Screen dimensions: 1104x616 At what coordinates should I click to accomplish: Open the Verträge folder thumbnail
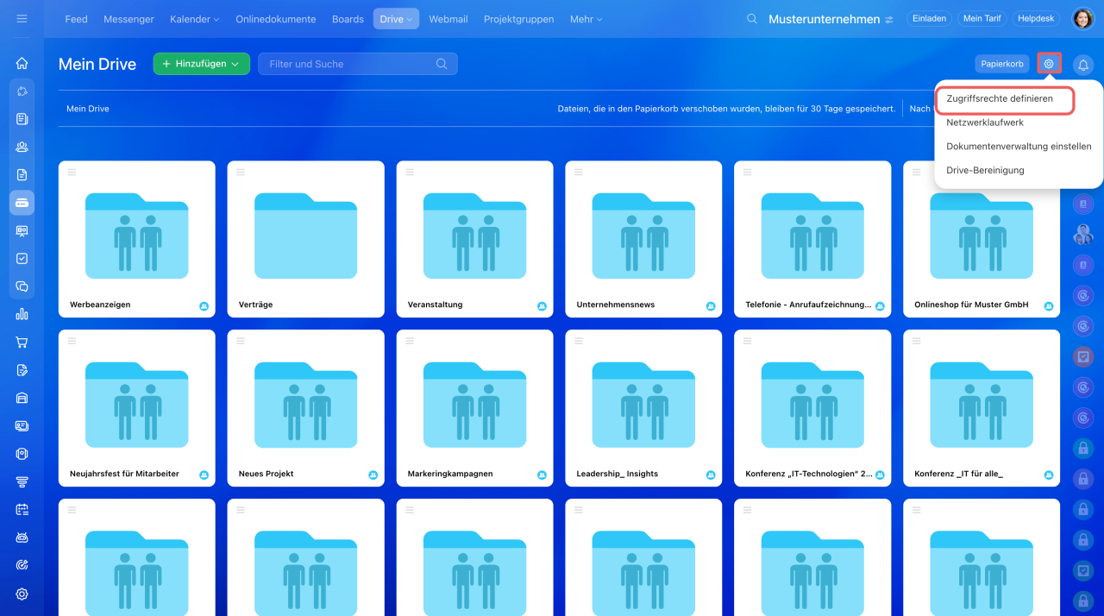pyautogui.click(x=306, y=235)
